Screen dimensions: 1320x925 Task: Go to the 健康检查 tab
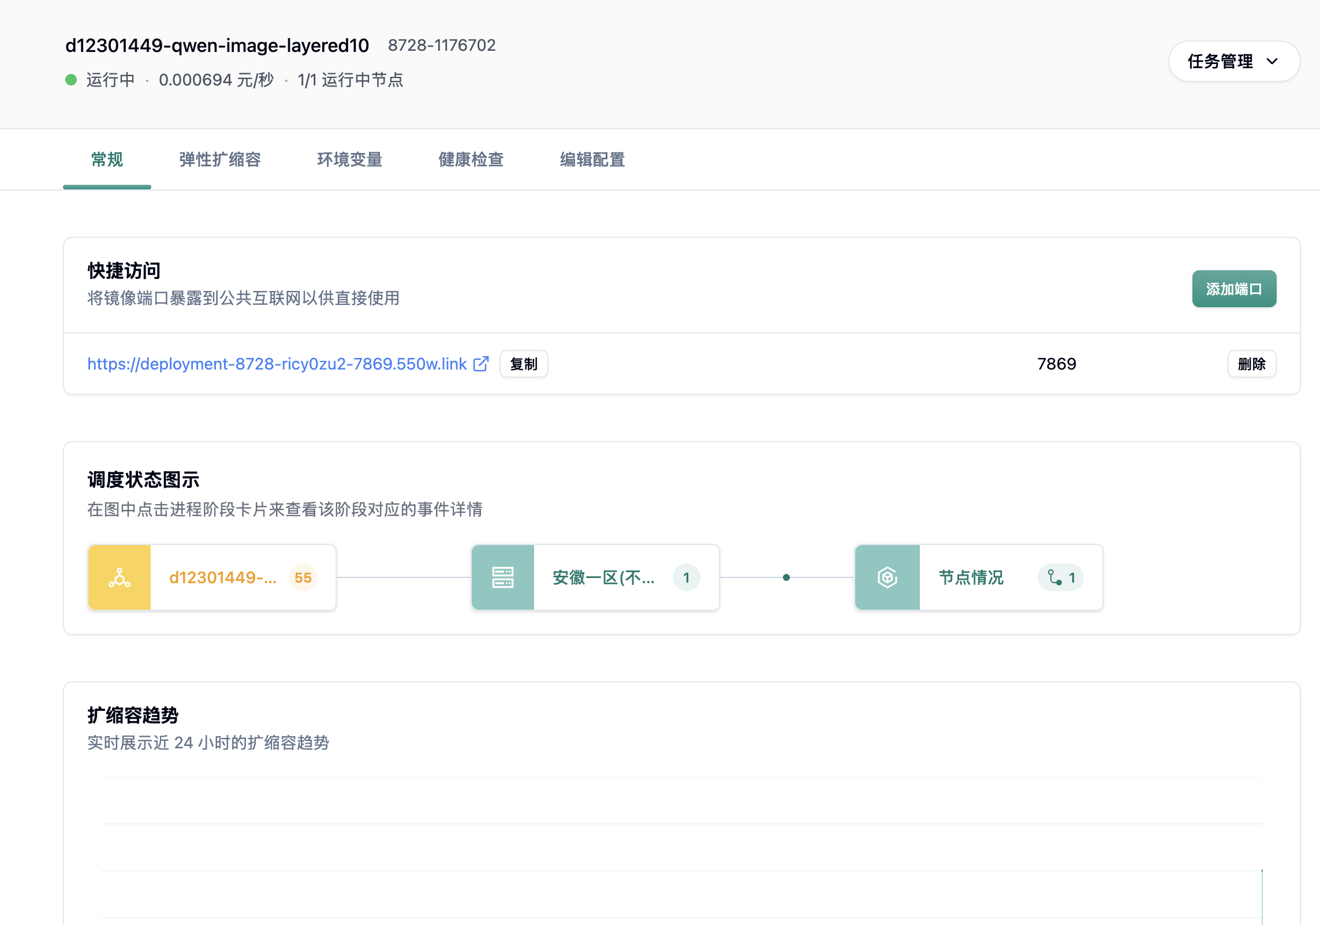pos(471,159)
